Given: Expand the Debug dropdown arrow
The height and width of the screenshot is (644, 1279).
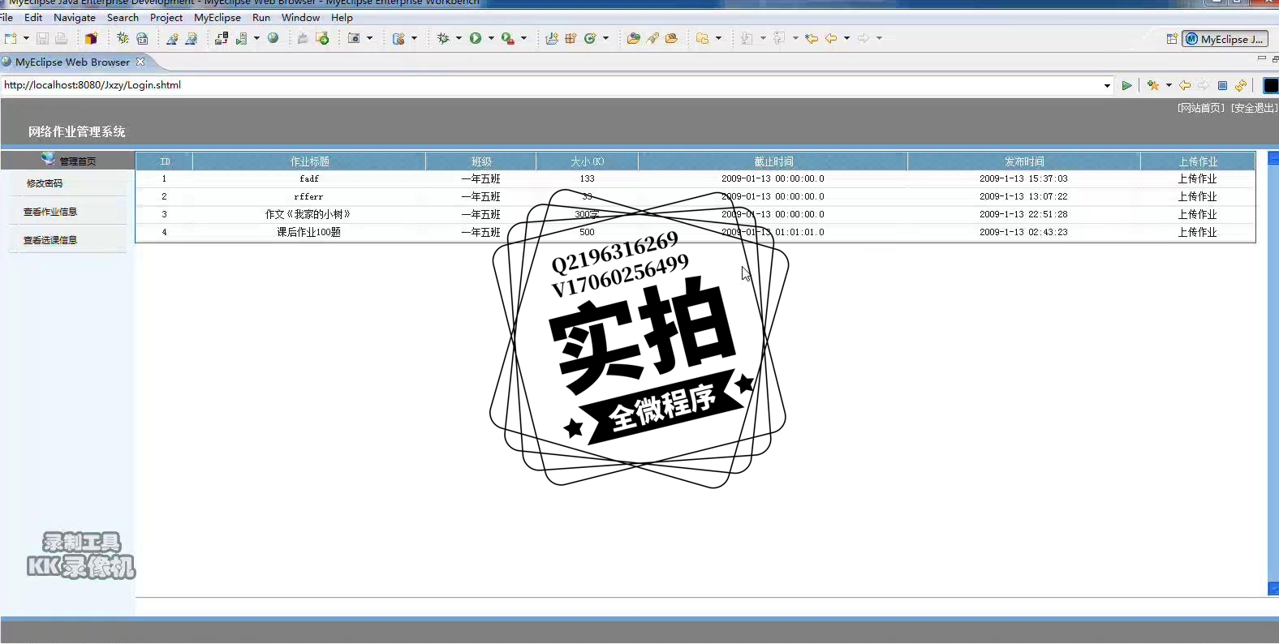Looking at the screenshot, I should tap(459, 38).
